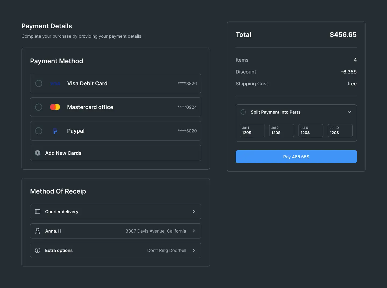
Task: Open Extra options chevron after Don't Ring Doorbell
Action: pyautogui.click(x=194, y=250)
